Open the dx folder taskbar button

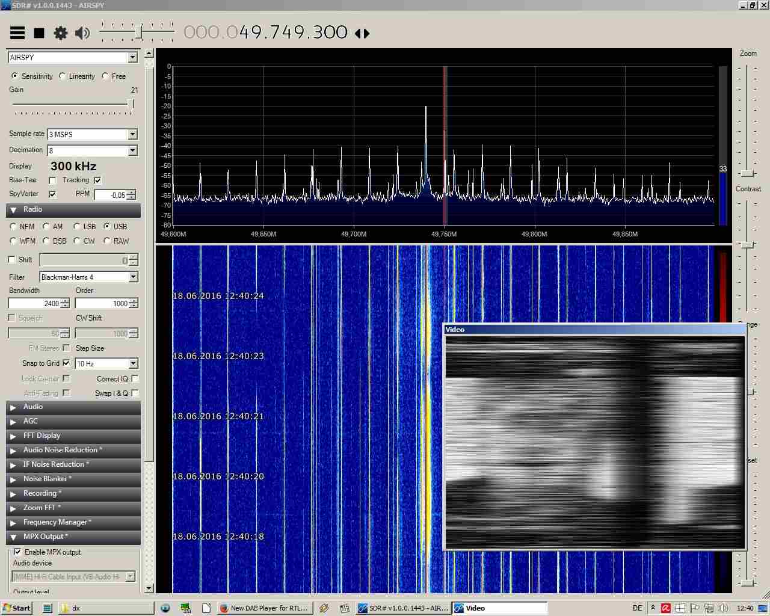[106, 608]
